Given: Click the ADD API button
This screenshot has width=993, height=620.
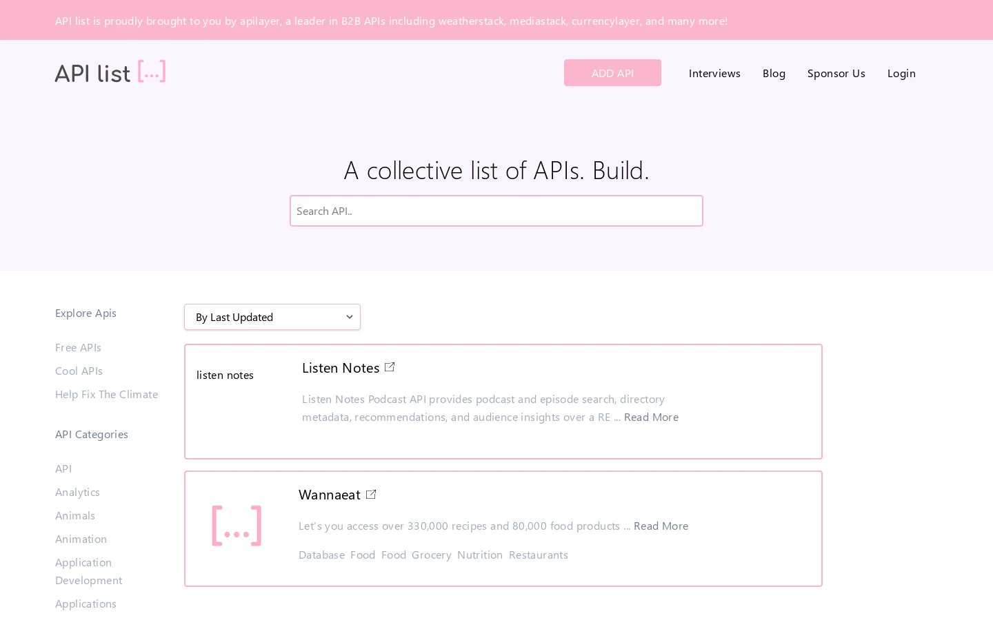Looking at the screenshot, I should (x=612, y=73).
